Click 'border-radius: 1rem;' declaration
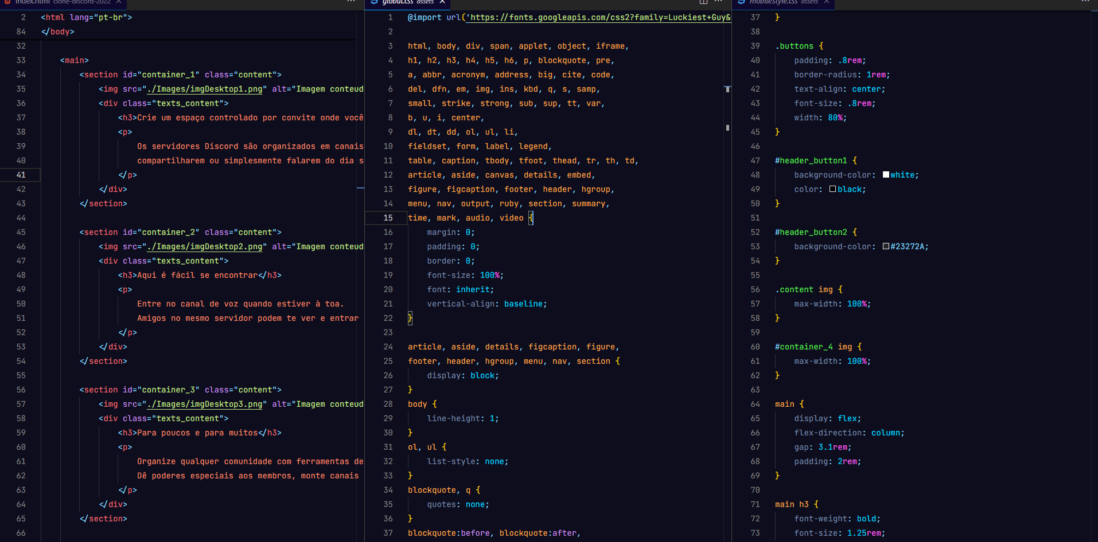The width and height of the screenshot is (1098, 542). (x=842, y=74)
